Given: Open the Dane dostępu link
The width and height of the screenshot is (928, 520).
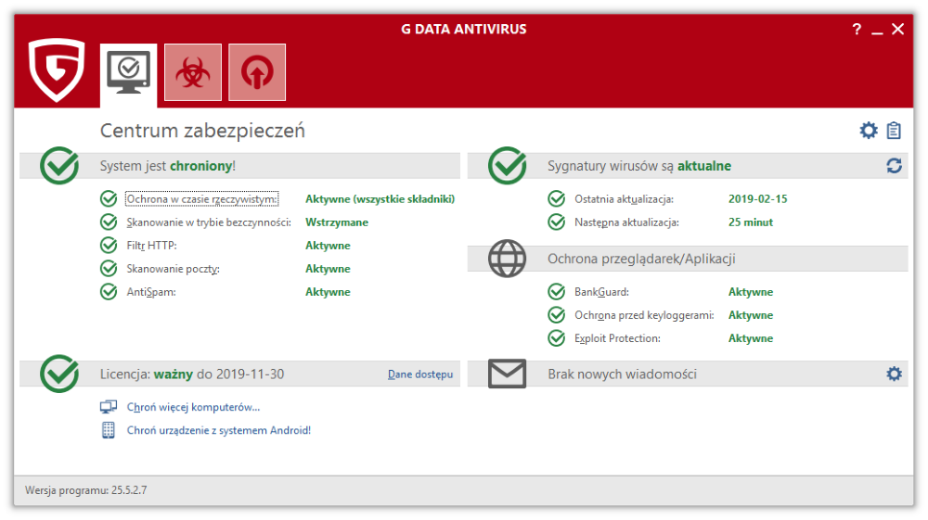Looking at the screenshot, I should 420,374.
